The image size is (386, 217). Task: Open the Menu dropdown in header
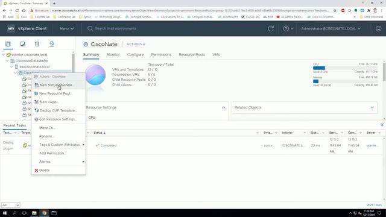(67, 28)
